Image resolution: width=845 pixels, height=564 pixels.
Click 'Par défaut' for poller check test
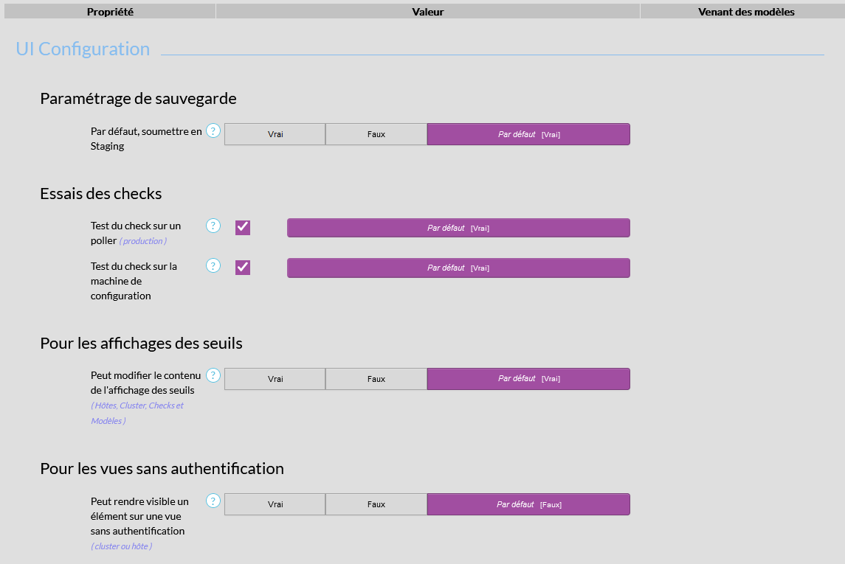coord(458,228)
